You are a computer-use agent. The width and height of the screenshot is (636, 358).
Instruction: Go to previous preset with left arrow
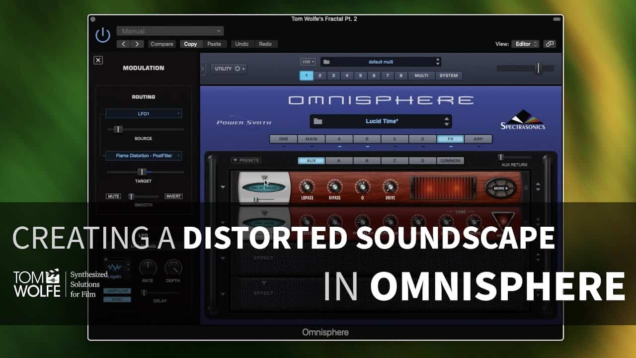pyautogui.click(x=124, y=44)
